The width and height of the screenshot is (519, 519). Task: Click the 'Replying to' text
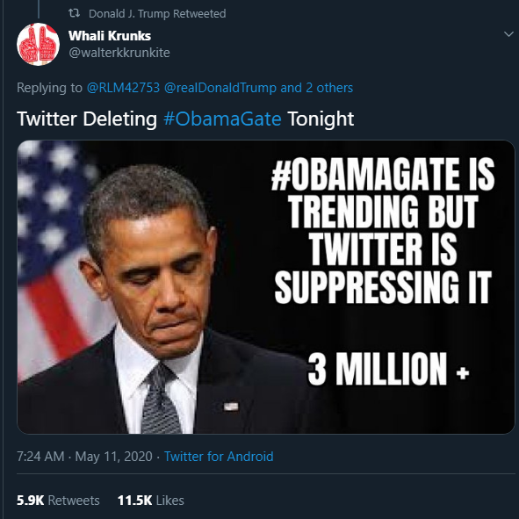(x=49, y=88)
